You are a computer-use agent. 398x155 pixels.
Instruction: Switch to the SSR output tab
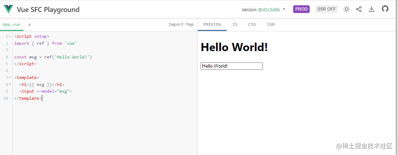coord(271,24)
